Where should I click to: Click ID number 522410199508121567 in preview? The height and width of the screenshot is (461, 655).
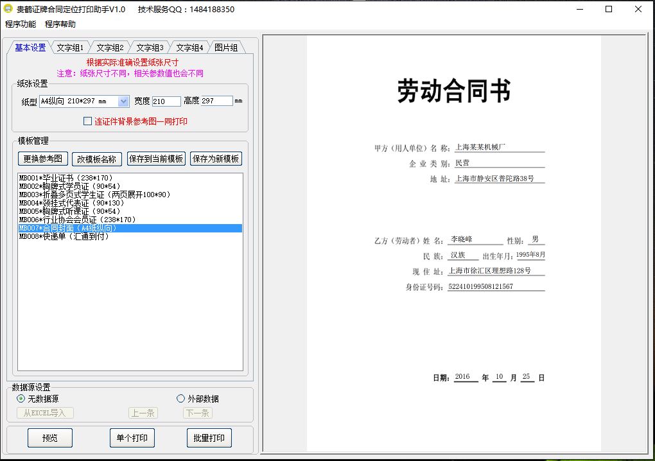pyautogui.click(x=480, y=286)
